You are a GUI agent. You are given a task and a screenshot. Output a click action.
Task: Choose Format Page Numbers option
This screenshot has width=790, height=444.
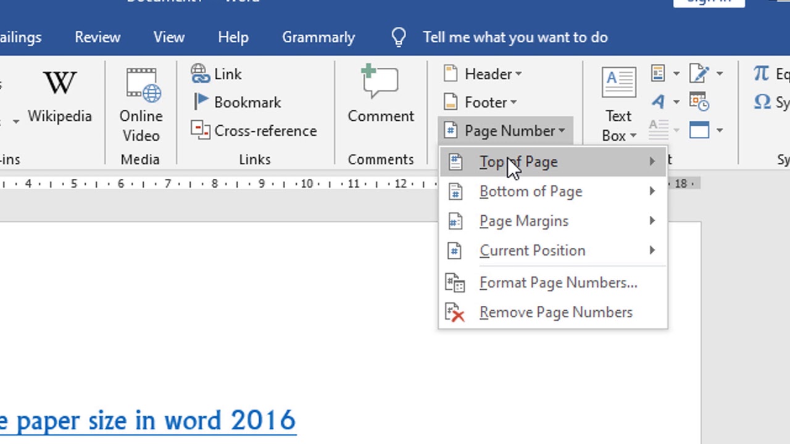pos(558,282)
